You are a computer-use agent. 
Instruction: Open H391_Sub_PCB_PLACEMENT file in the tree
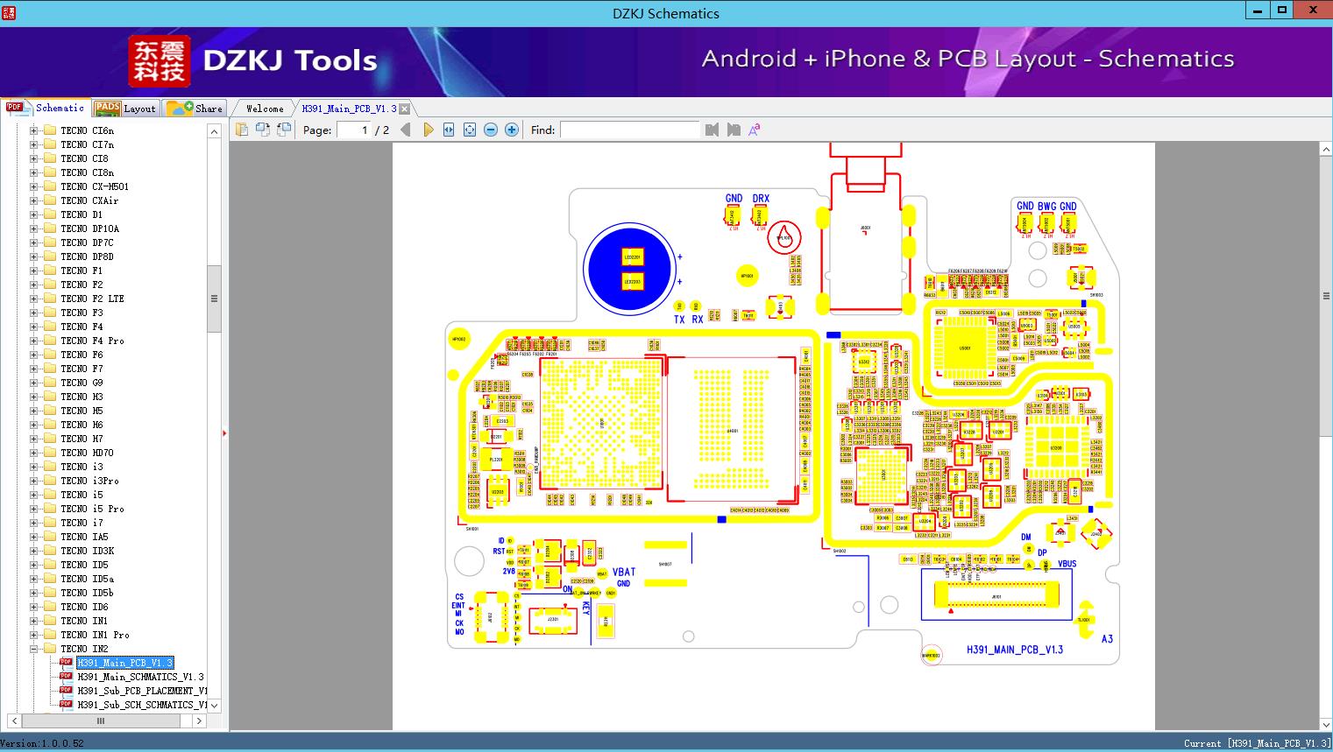142,691
